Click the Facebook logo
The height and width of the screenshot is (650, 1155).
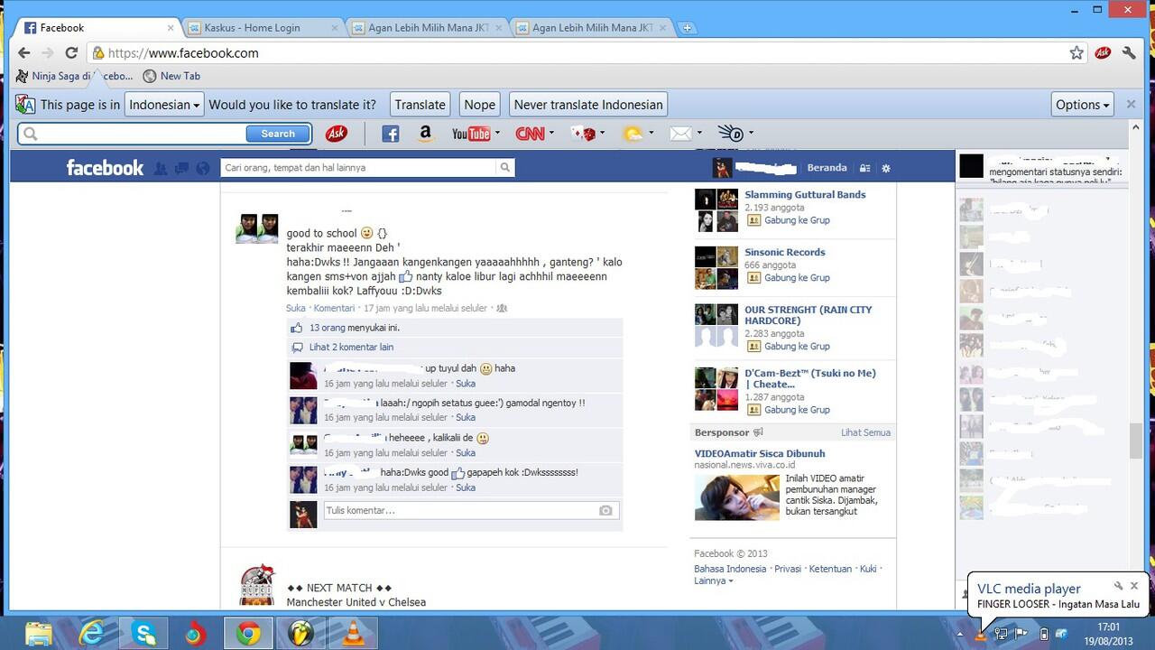click(x=105, y=168)
